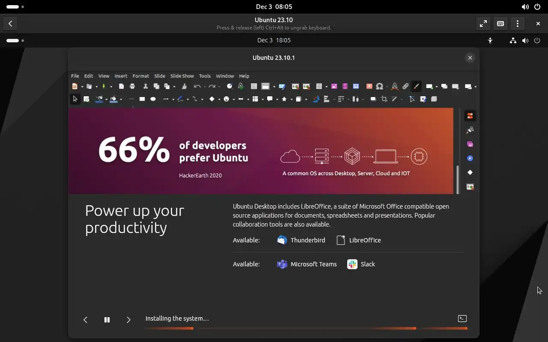Screen dimensions: 548x342
Task: Advance to the next installer slide
Action: click(x=128, y=320)
